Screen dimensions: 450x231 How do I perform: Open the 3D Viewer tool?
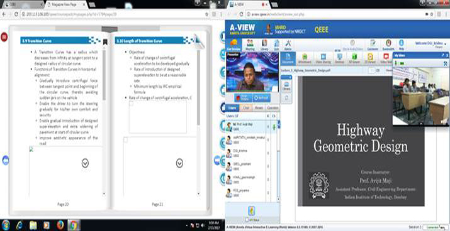click(x=354, y=58)
